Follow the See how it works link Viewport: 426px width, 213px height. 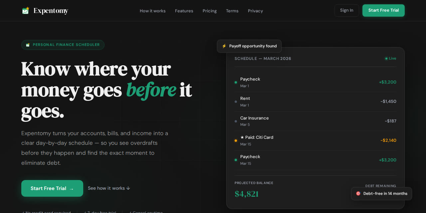tap(109, 188)
